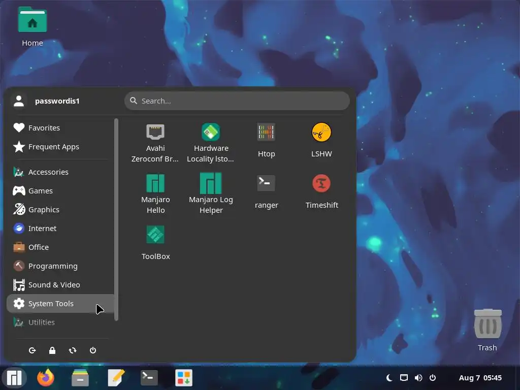Image resolution: width=520 pixels, height=390 pixels.
Task: Open the text editor taskbar icon
Action: (x=116, y=377)
